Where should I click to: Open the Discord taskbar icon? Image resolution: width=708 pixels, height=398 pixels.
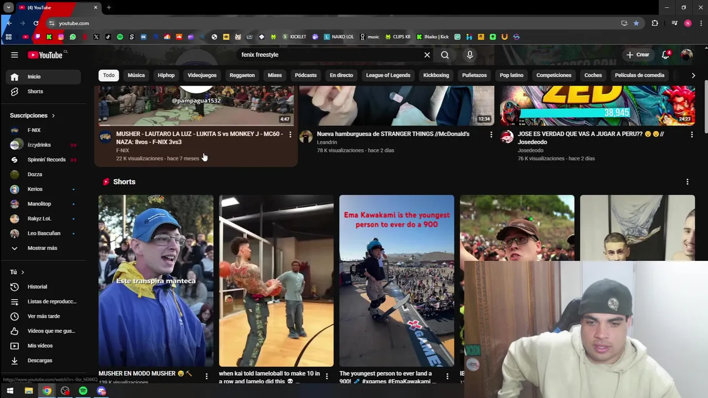101,391
